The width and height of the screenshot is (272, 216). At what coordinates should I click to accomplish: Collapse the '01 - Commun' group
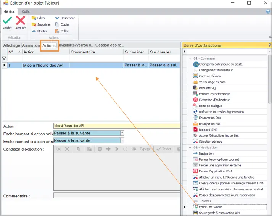coord(190,58)
